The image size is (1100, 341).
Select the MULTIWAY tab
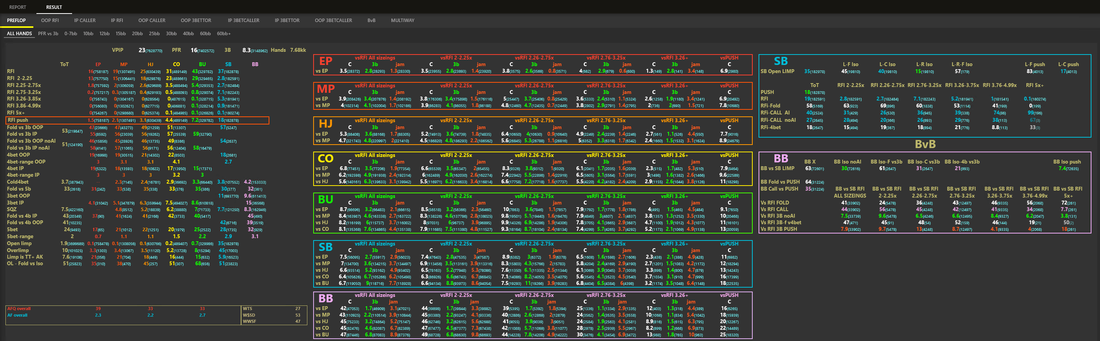[x=402, y=20]
